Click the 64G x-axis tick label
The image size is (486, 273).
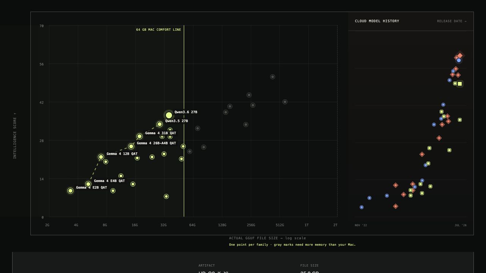click(x=193, y=225)
